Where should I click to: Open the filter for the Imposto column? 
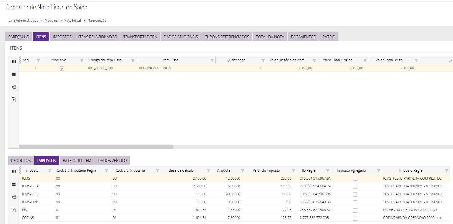pos(50,170)
